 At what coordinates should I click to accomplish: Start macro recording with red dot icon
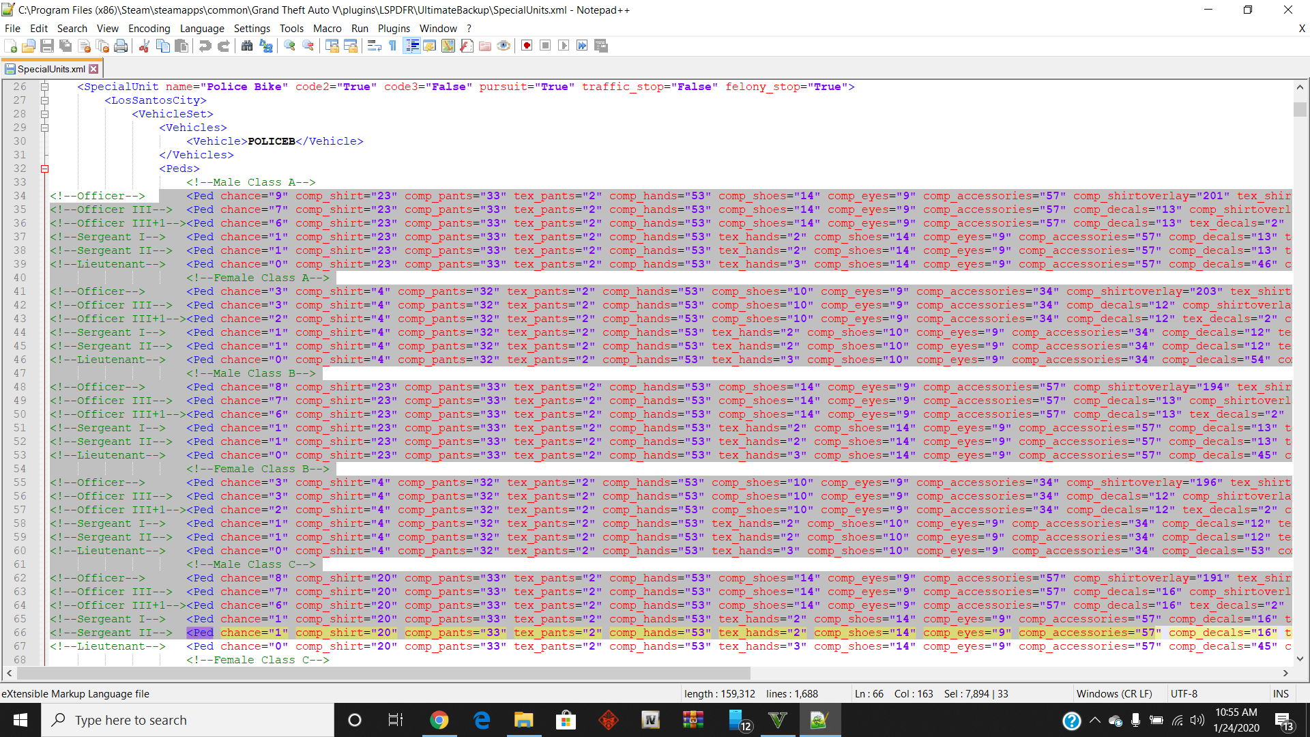(x=527, y=46)
